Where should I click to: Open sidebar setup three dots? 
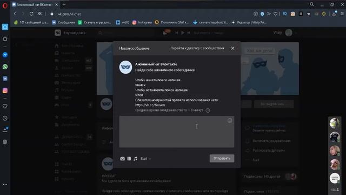tap(5, 184)
